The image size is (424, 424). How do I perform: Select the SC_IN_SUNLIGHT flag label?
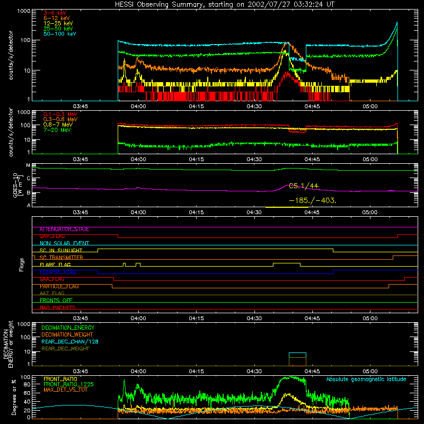tap(61, 250)
